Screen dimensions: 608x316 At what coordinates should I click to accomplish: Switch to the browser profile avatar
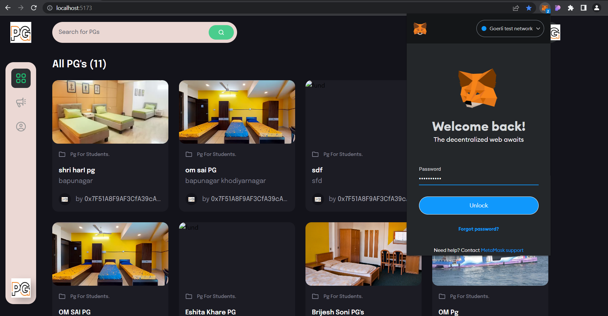pyautogui.click(x=597, y=8)
